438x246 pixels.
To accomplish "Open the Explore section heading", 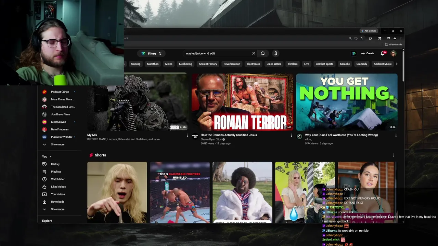I will point(47,221).
